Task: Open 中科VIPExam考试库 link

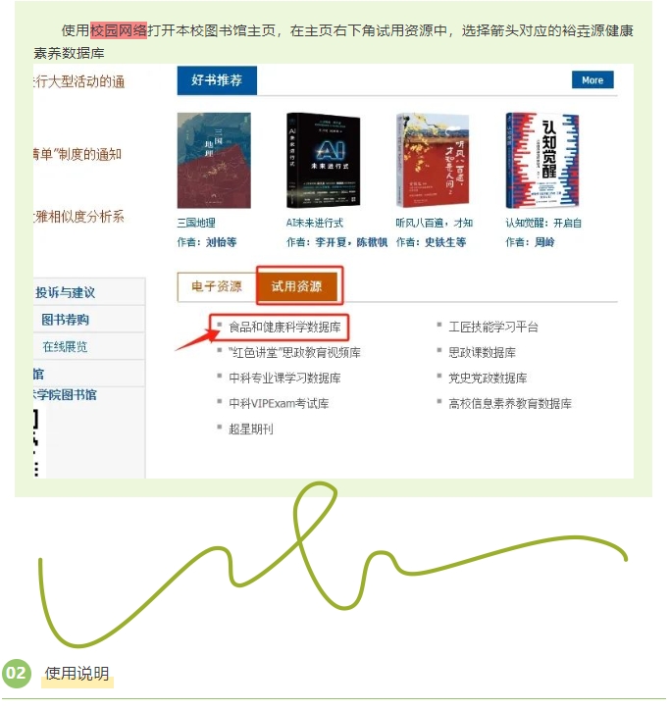Action: tap(279, 403)
